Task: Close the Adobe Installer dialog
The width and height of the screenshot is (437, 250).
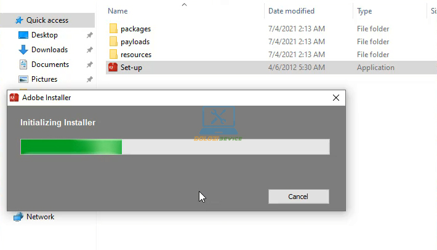Action: pos(336,98)
